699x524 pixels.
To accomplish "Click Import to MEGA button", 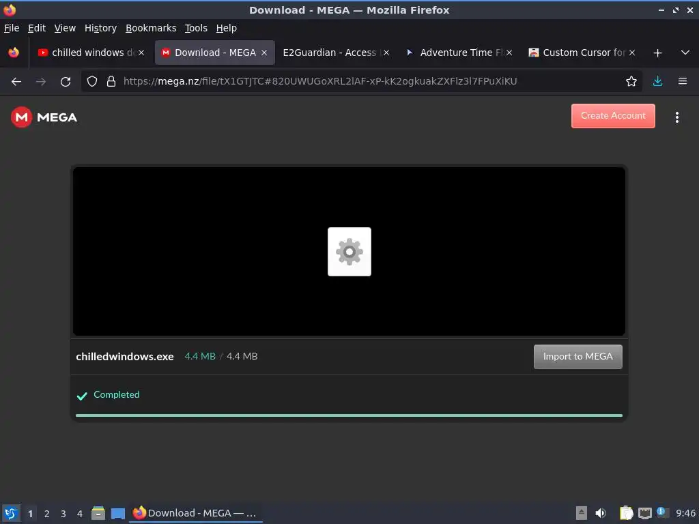I will click(577, 356).
